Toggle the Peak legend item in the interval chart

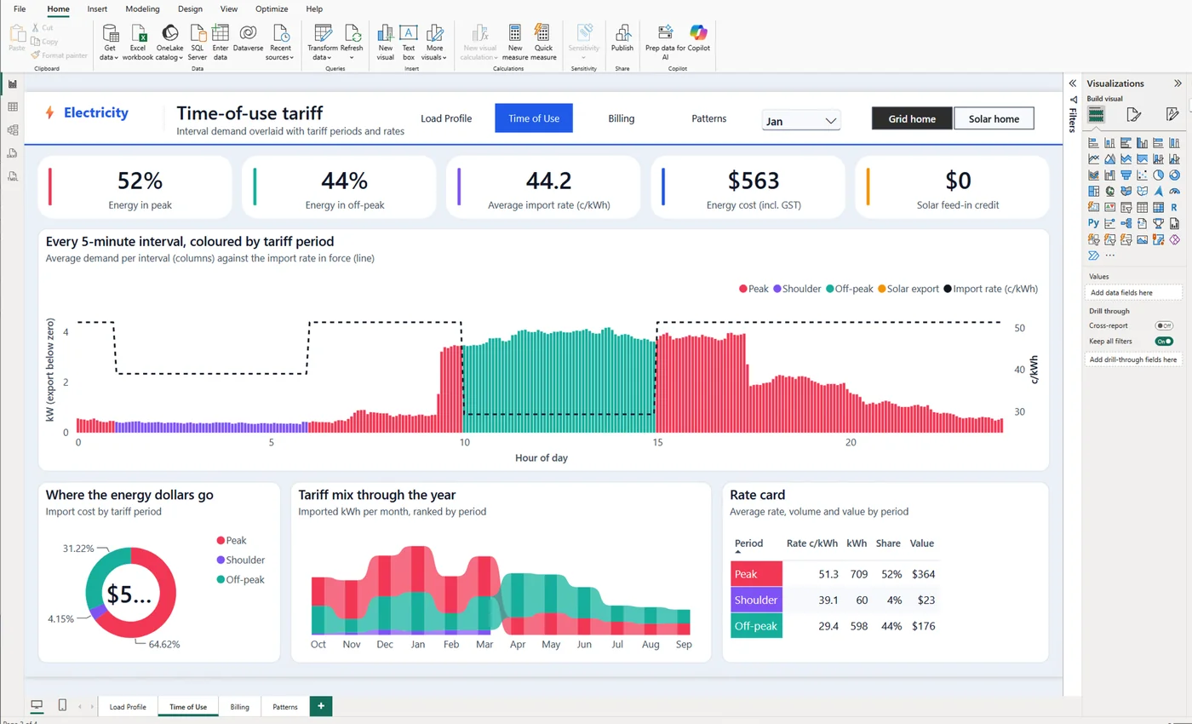(x=754, y=289)
